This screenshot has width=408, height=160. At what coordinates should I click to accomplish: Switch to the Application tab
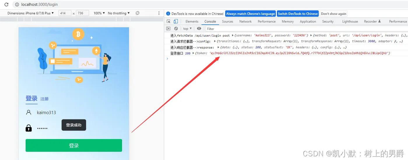tap(308, 21)
